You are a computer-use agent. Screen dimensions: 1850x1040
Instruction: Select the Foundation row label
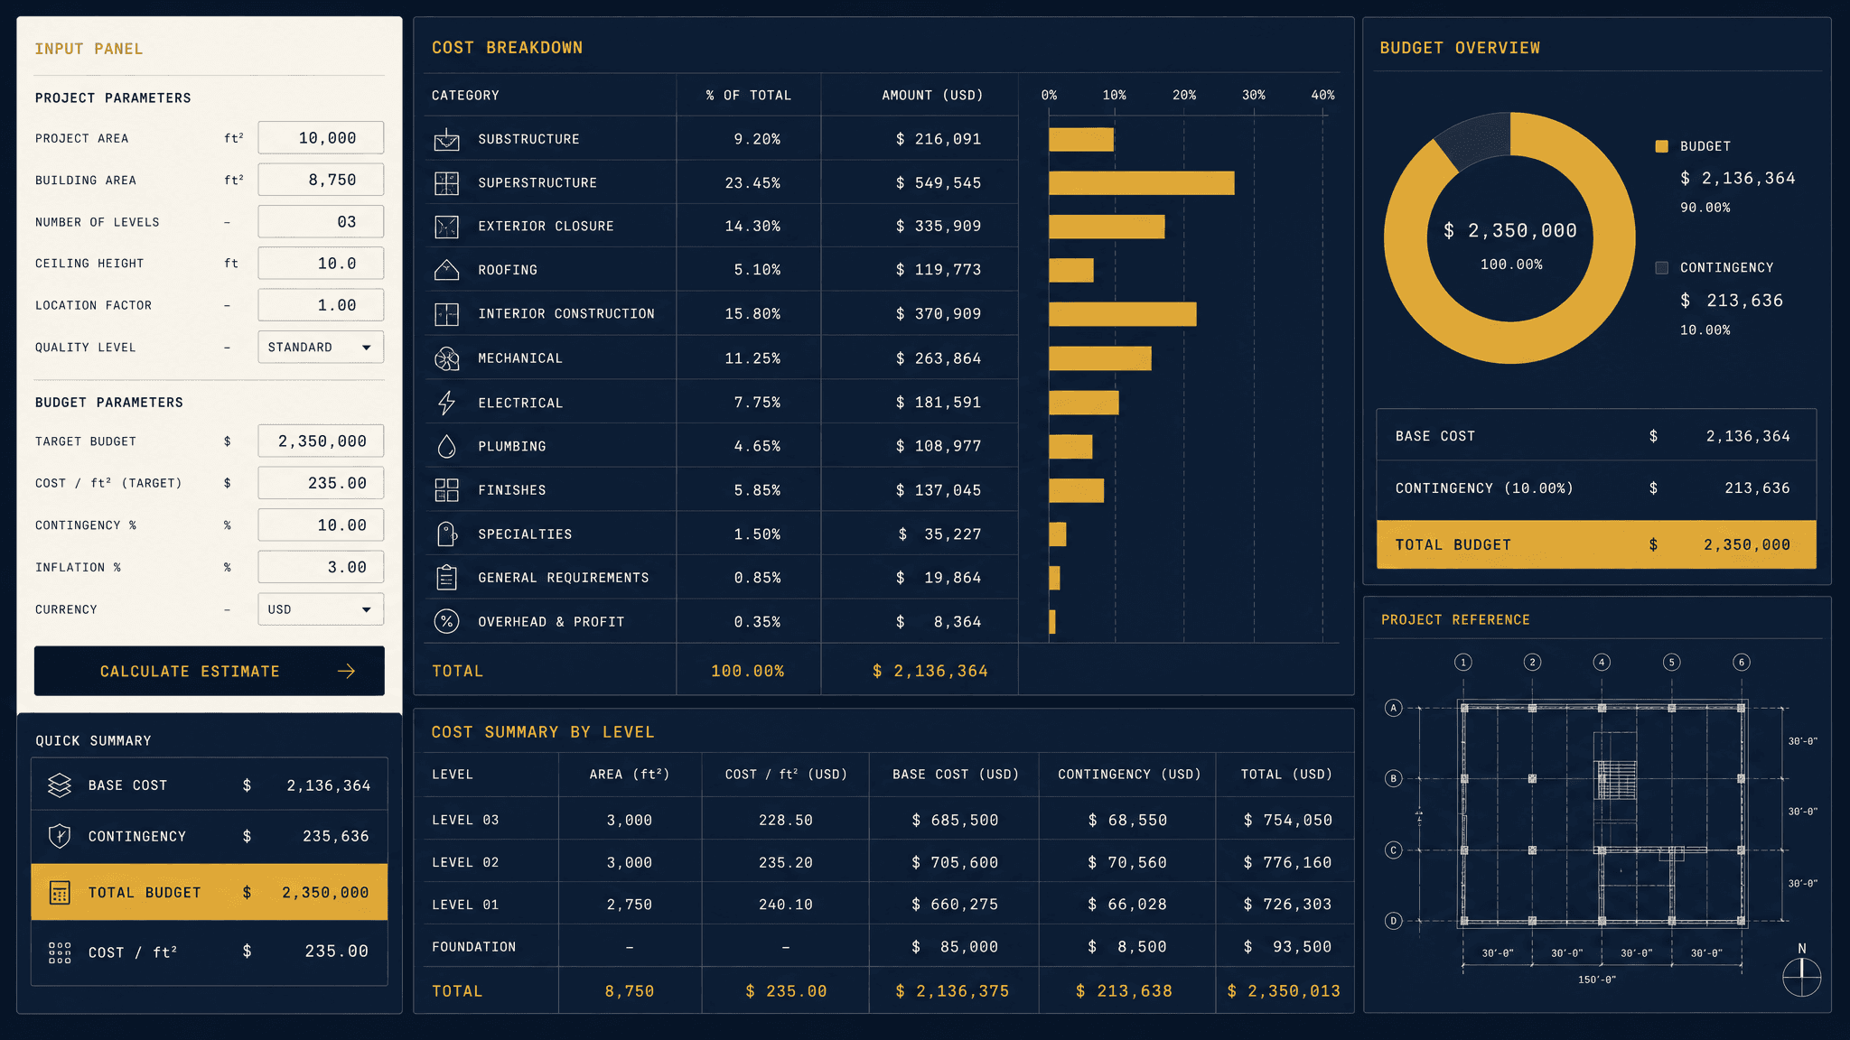pyautogui.click(x=474, y=947)
